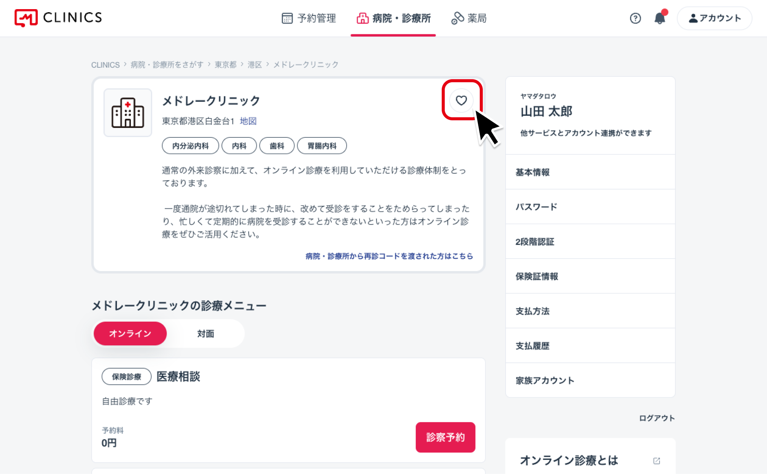Open 基本情報 in the account menu
The height and width of the screenshot is (474, 767).
click(590, 172)
